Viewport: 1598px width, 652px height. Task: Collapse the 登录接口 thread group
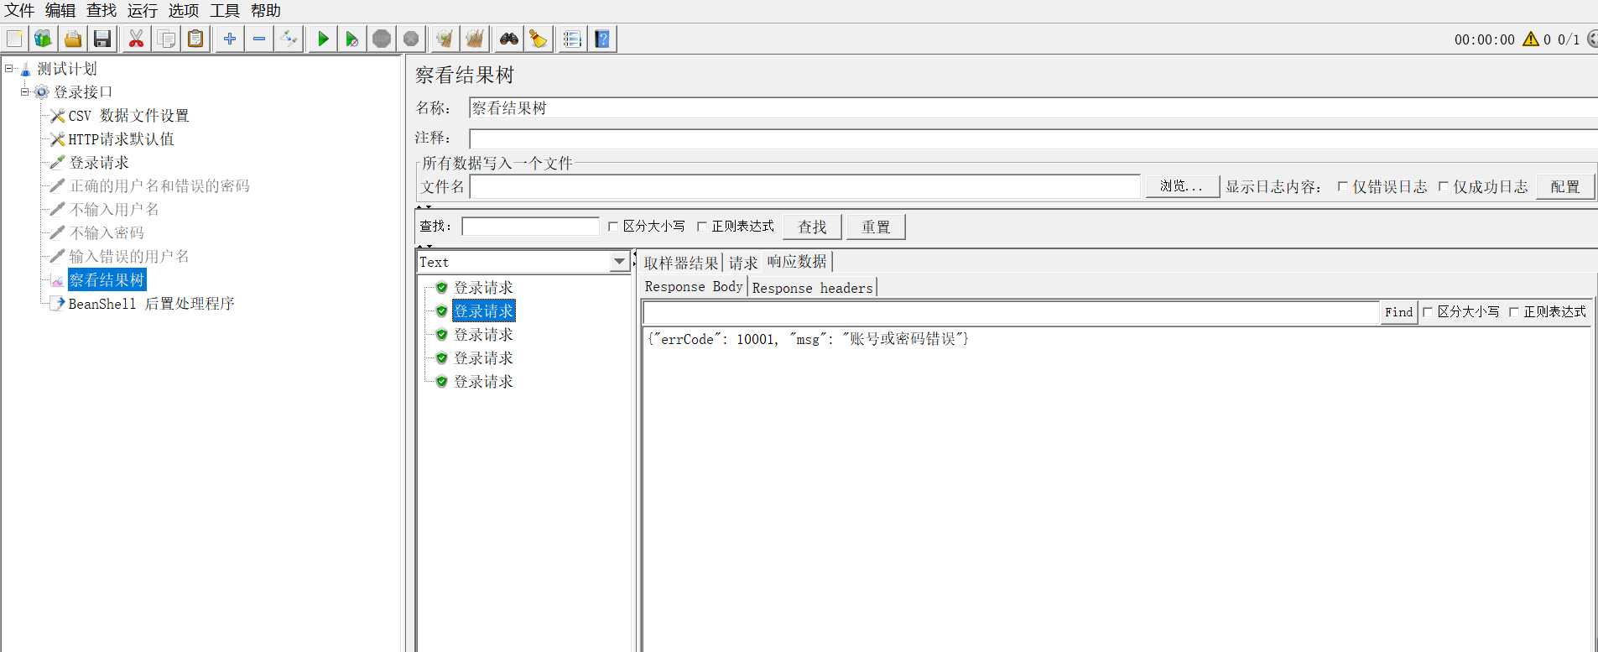[x=25, y=92]
